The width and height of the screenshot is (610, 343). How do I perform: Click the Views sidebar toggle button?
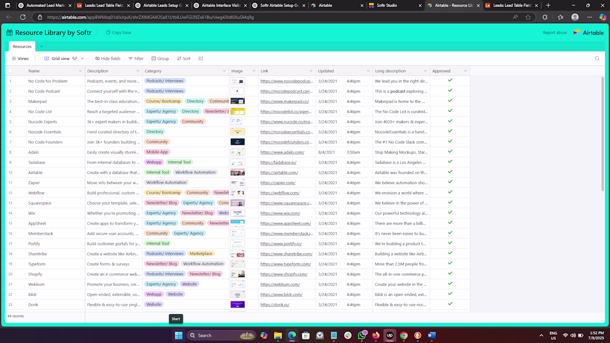click(x=20, y=58)
